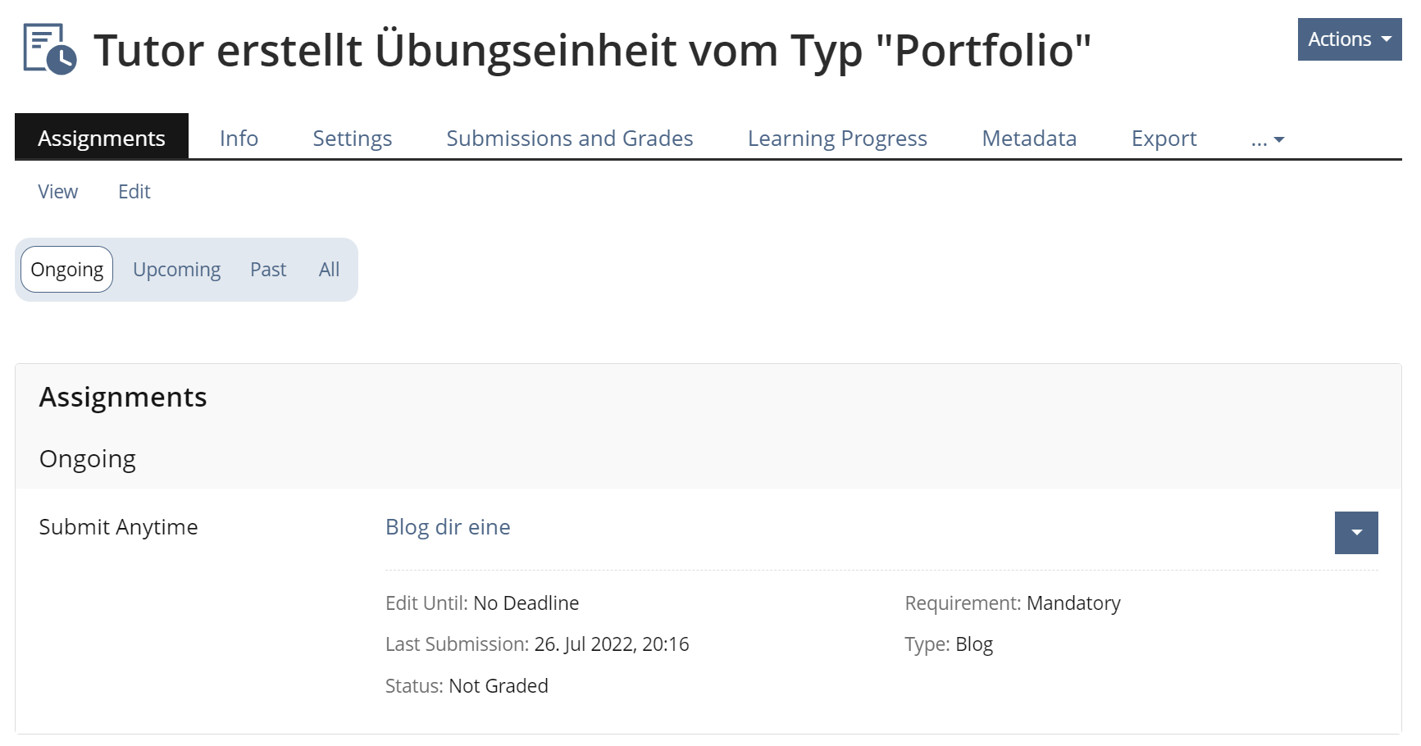Open the Metadata tab
1421x746 pixels.
(x=1028, y=138)
